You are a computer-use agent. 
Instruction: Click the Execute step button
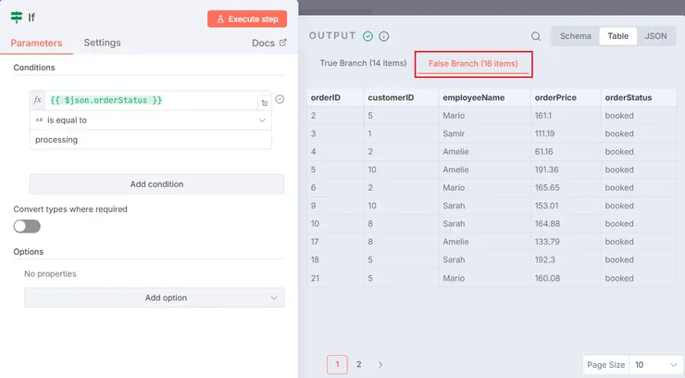[x=247, y=19]
